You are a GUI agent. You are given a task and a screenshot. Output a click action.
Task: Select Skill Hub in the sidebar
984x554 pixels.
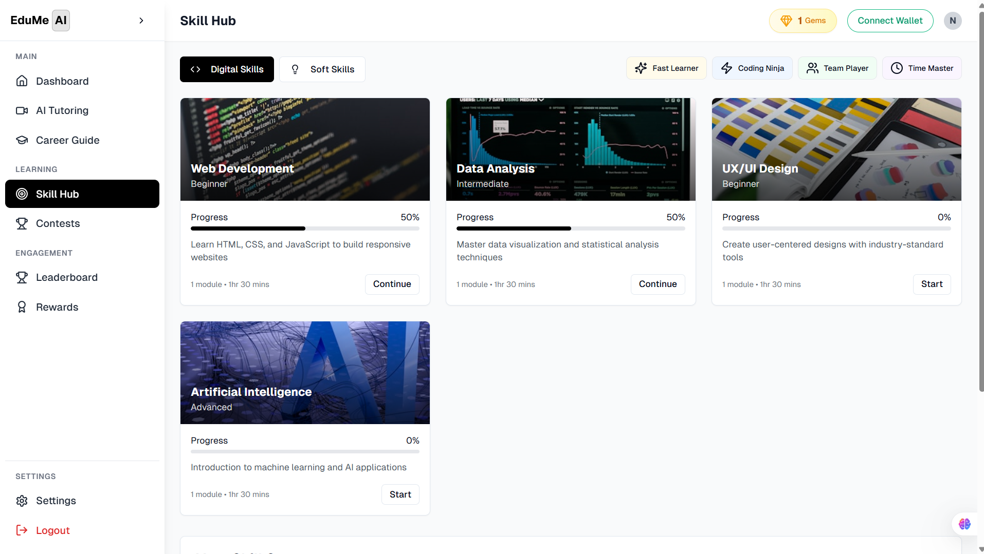click(82, 194)
